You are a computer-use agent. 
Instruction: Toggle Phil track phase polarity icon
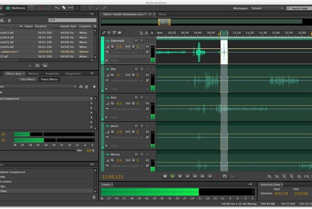coord(147,80)
